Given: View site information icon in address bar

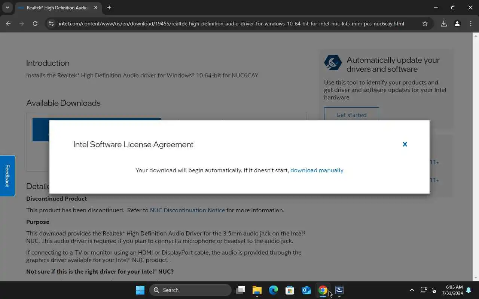Looking at the screenshot, I should click(x=51, y=24).
